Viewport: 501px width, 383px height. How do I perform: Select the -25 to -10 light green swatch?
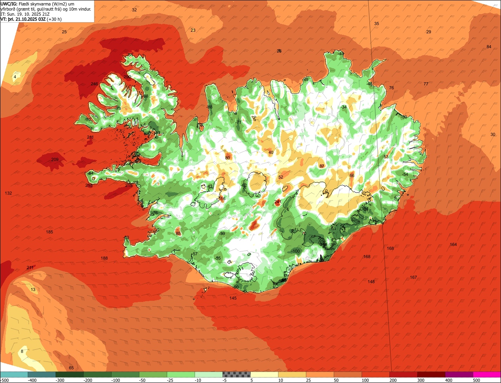click(181, 374)
